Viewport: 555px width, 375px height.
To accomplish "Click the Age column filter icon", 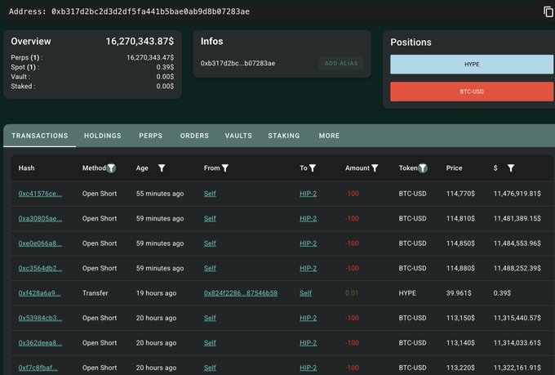I will coord(162,168).
